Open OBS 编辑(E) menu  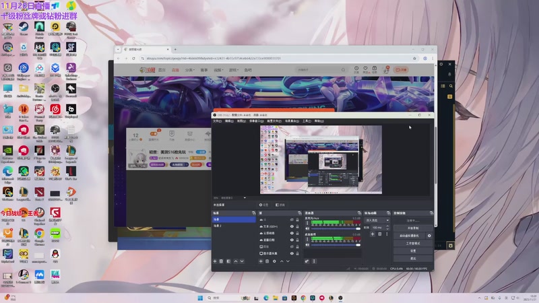click(x=229, y=121)
